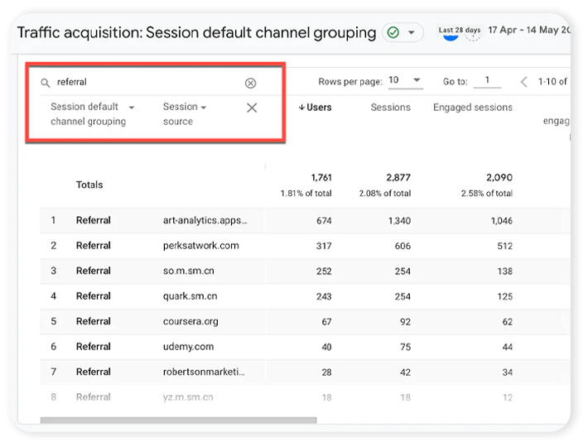Go to previous page arrow

tap(523, 81)
